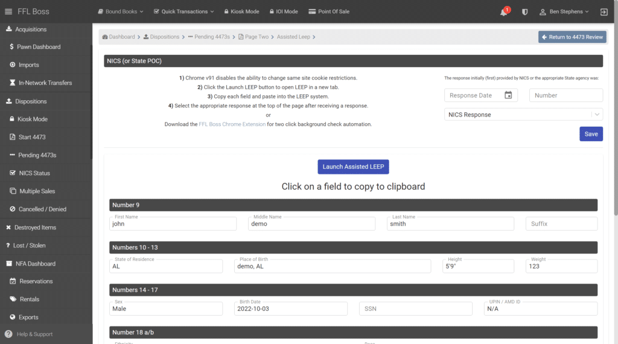The width and height of the screenshot is (618, 344).
Task: Click the SSN field
Action: 415,308
